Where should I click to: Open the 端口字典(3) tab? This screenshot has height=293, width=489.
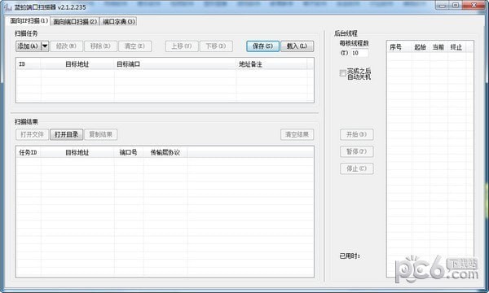(x=119, y=21)
